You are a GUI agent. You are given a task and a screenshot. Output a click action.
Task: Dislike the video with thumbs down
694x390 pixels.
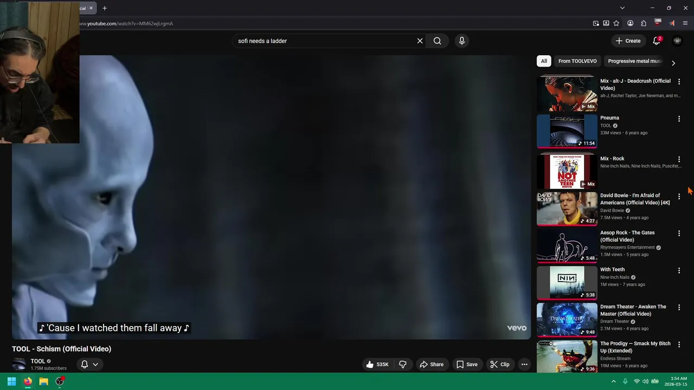pos(403,365)
